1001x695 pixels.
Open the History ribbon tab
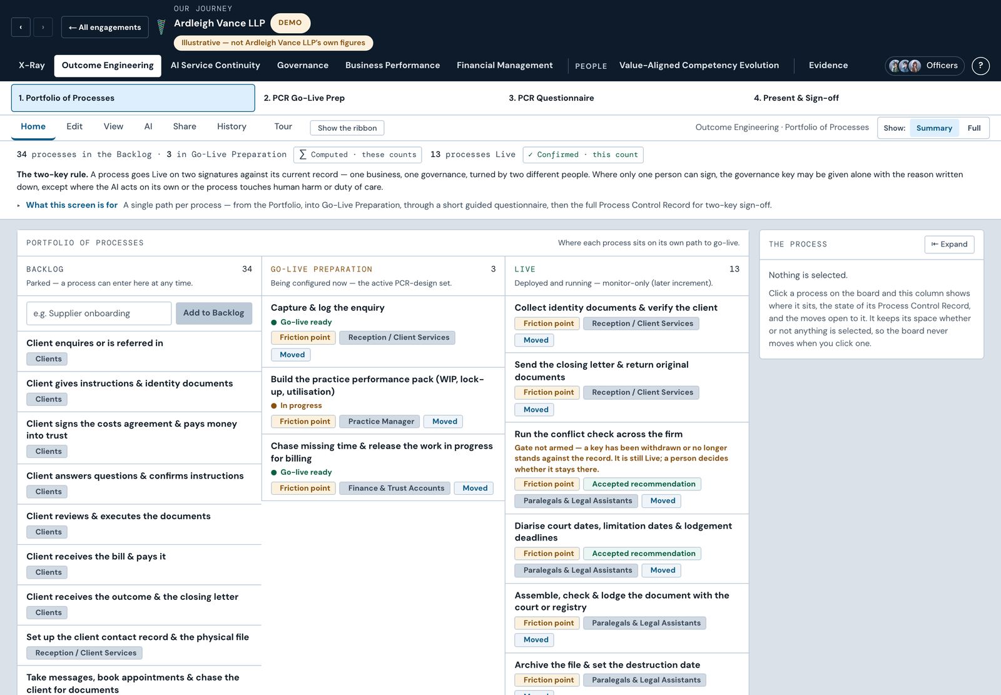tap(231, 127)
